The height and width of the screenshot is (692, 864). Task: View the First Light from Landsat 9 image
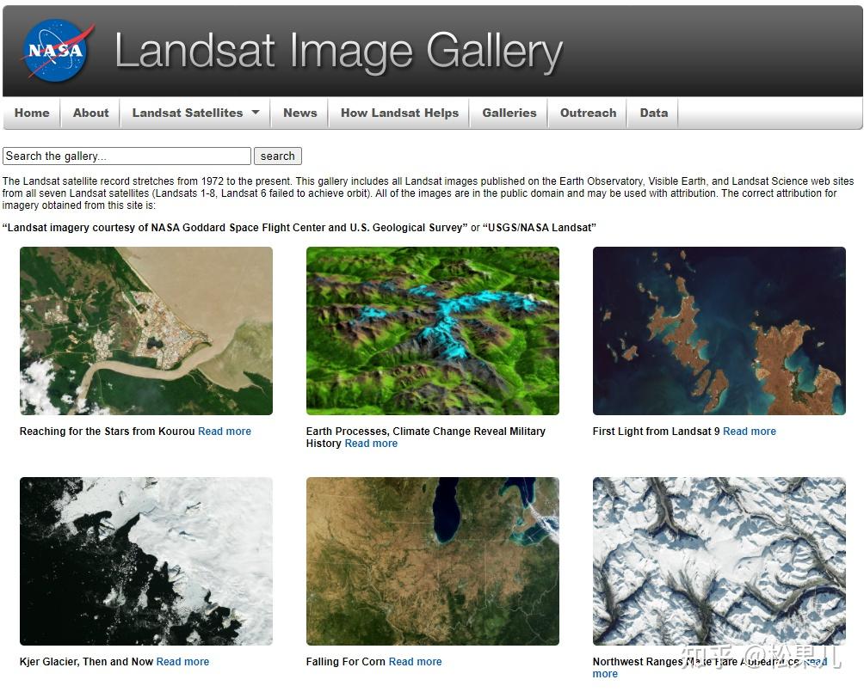pyautogui.click(x=719, y=330)
